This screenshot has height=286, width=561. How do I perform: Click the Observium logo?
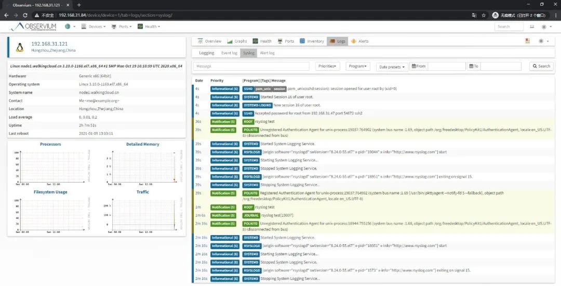click(33, 27)
